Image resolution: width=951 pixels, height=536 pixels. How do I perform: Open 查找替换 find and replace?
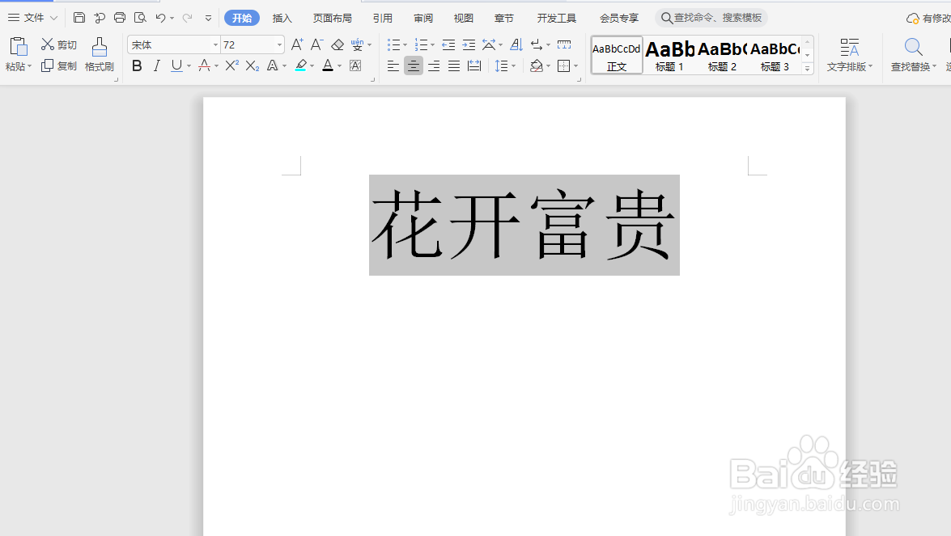click(914, 54)
